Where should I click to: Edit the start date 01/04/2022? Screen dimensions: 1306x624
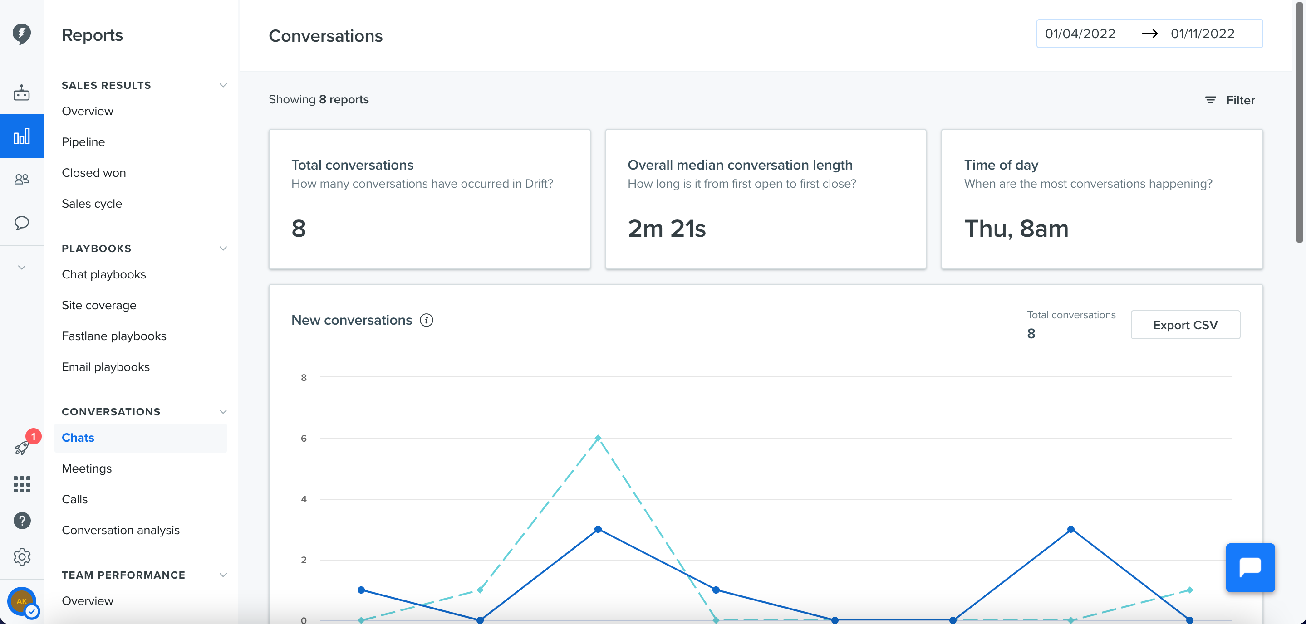tap(1080, 34)
